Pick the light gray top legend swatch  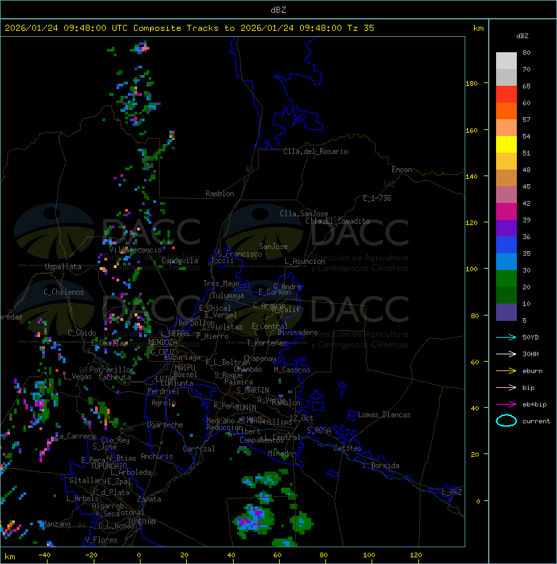coord(506,60)
